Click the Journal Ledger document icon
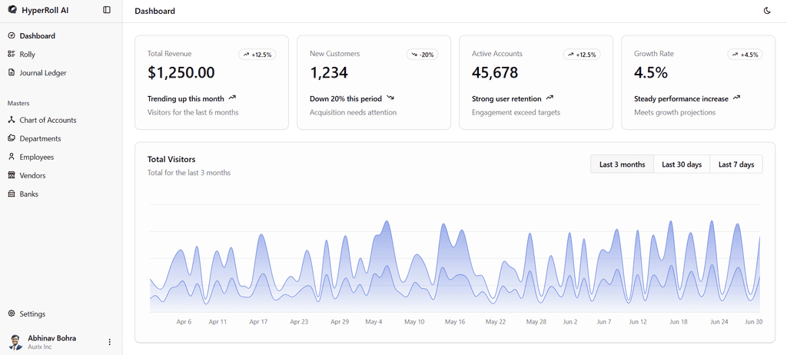This screenshot has height=355, width=787. point(12,73)
